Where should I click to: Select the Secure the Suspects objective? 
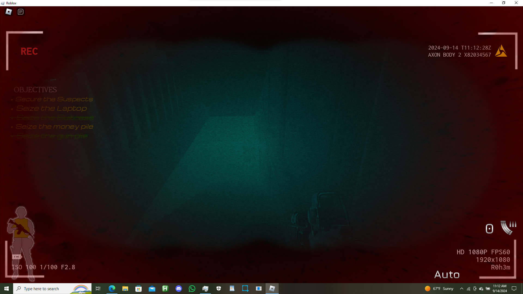[x=54, y=99]
